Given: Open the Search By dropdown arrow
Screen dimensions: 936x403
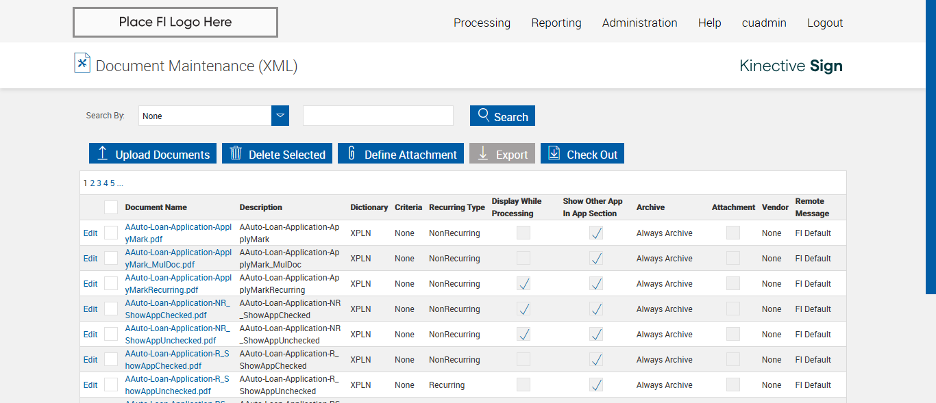Looking at the screenshot, I should [280, 116].
